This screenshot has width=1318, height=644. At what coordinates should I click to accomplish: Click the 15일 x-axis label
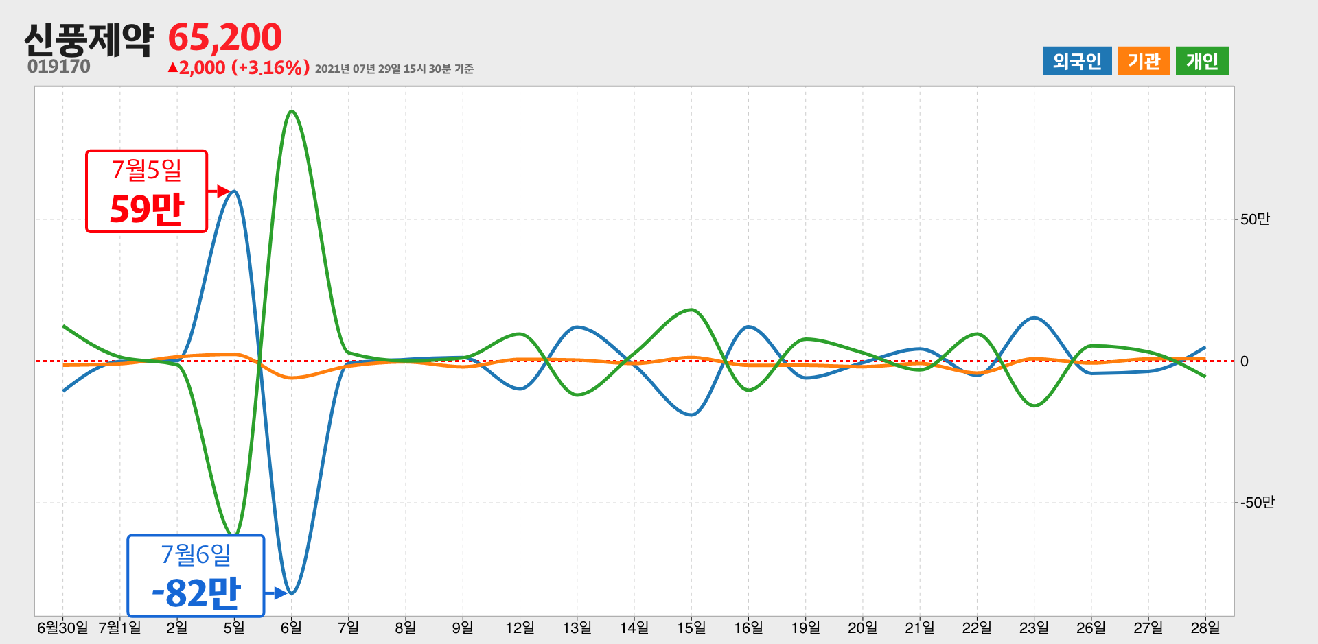point(691,628)
